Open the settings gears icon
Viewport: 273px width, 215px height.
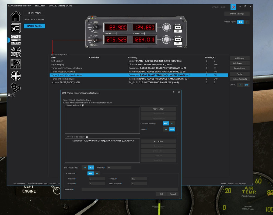[16, 87]
